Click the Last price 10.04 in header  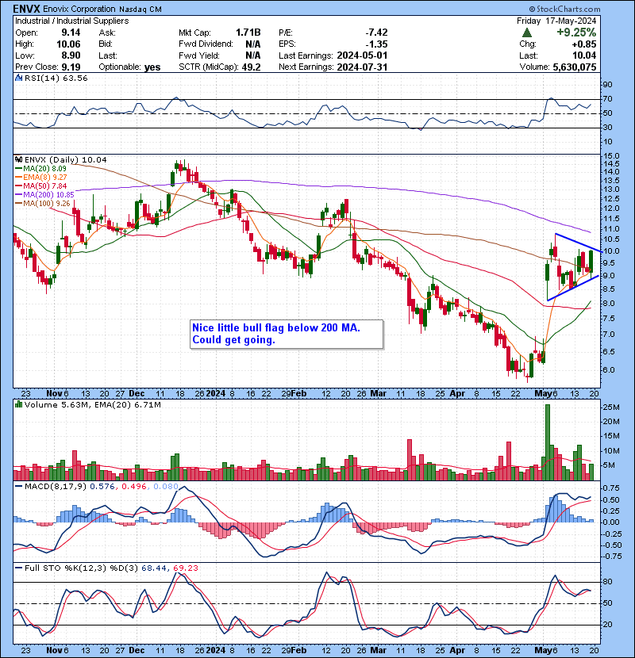pos(584,55)
